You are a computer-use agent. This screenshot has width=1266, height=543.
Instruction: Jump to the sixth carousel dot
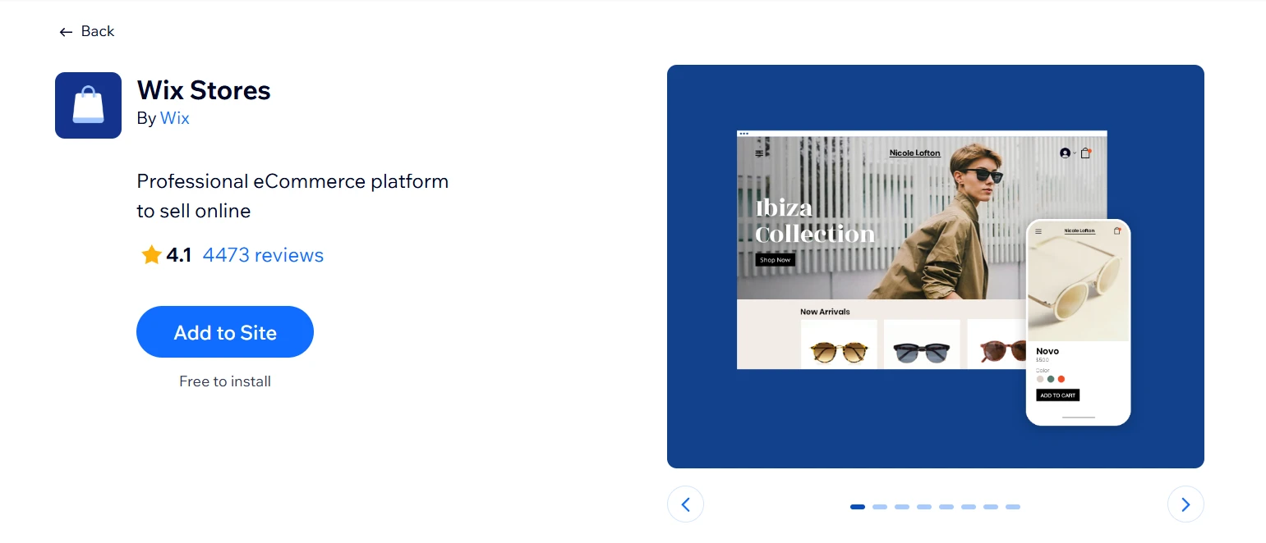point(969,507)
